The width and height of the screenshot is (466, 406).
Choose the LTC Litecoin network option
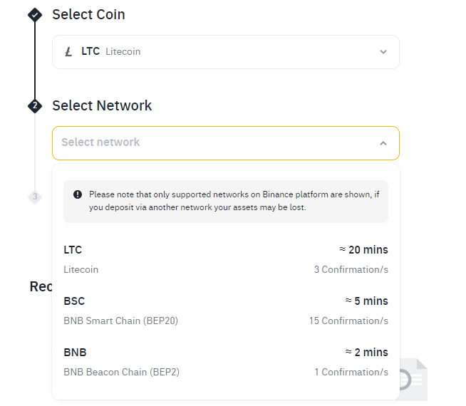click(225, 259)
